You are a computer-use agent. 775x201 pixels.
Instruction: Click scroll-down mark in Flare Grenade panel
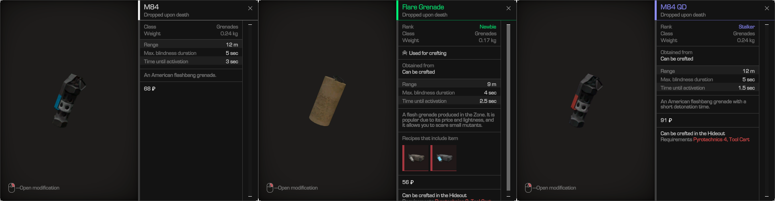[x=508, y=197]
